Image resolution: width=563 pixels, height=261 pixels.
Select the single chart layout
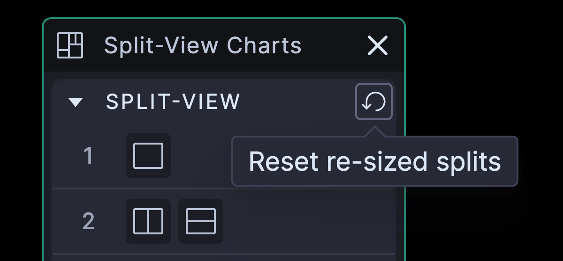(148, 156)
